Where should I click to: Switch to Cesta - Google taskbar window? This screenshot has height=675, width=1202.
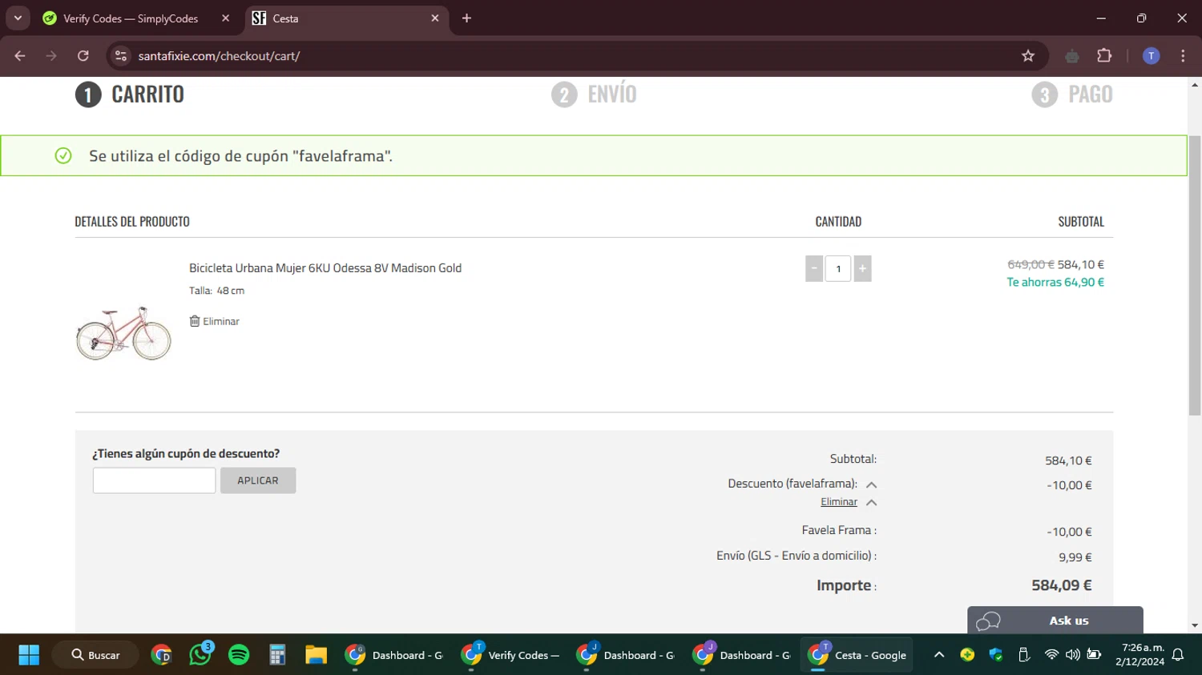click(857, 655)
